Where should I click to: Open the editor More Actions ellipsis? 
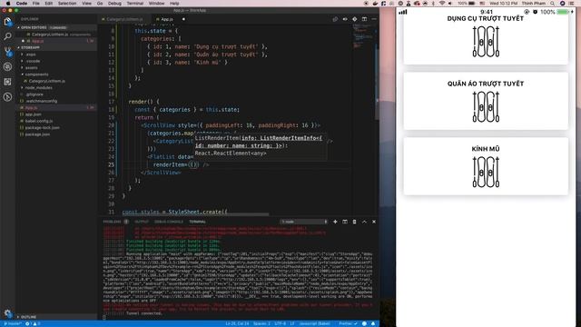(x=374, y=19)
